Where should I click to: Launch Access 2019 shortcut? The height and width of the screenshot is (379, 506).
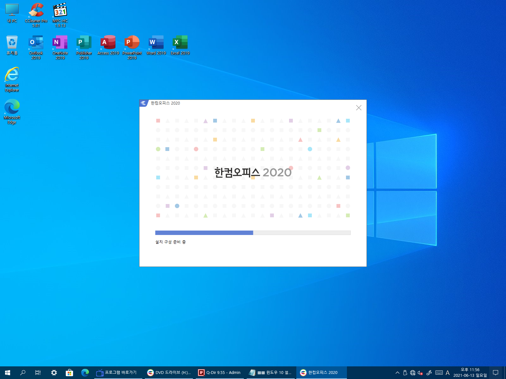[x=108, y=45]
